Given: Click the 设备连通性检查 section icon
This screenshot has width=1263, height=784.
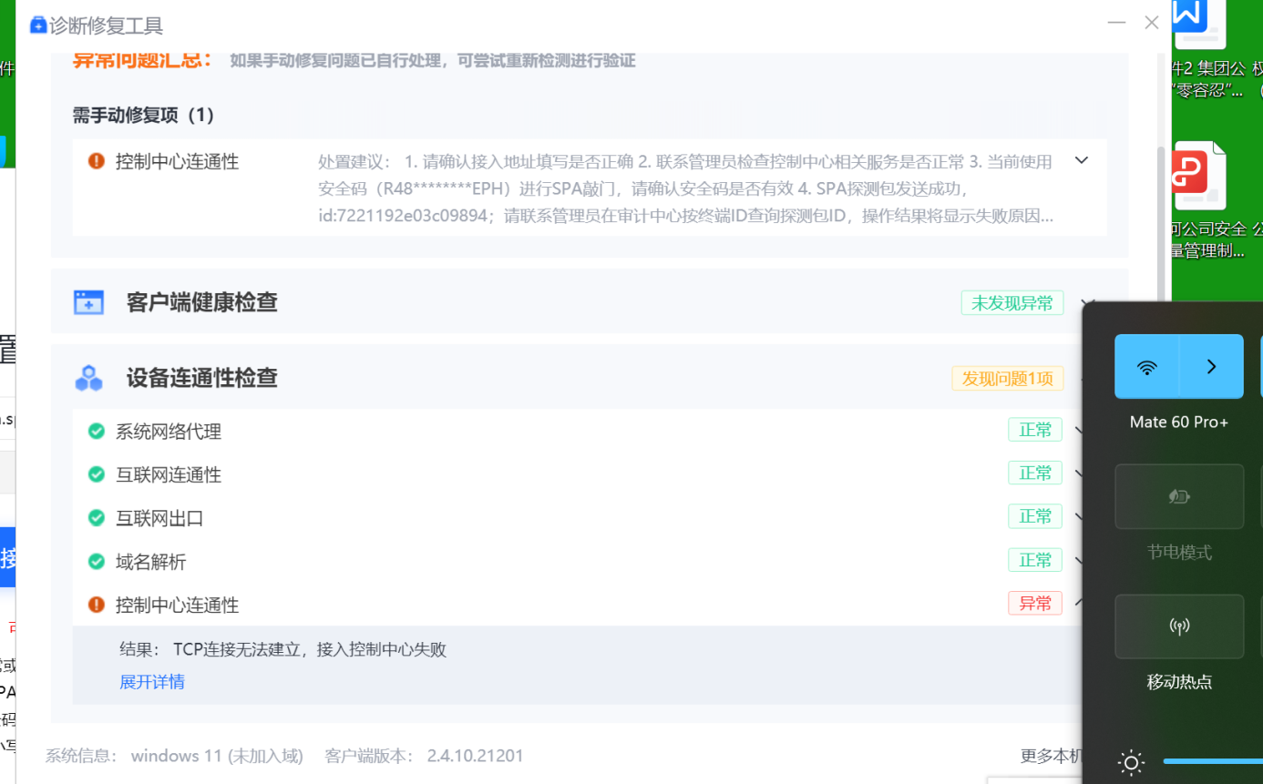Looking at the screenshot, I should 88,378.
